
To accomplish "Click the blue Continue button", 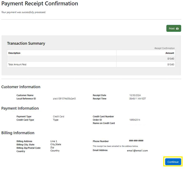I will point(173,162).
